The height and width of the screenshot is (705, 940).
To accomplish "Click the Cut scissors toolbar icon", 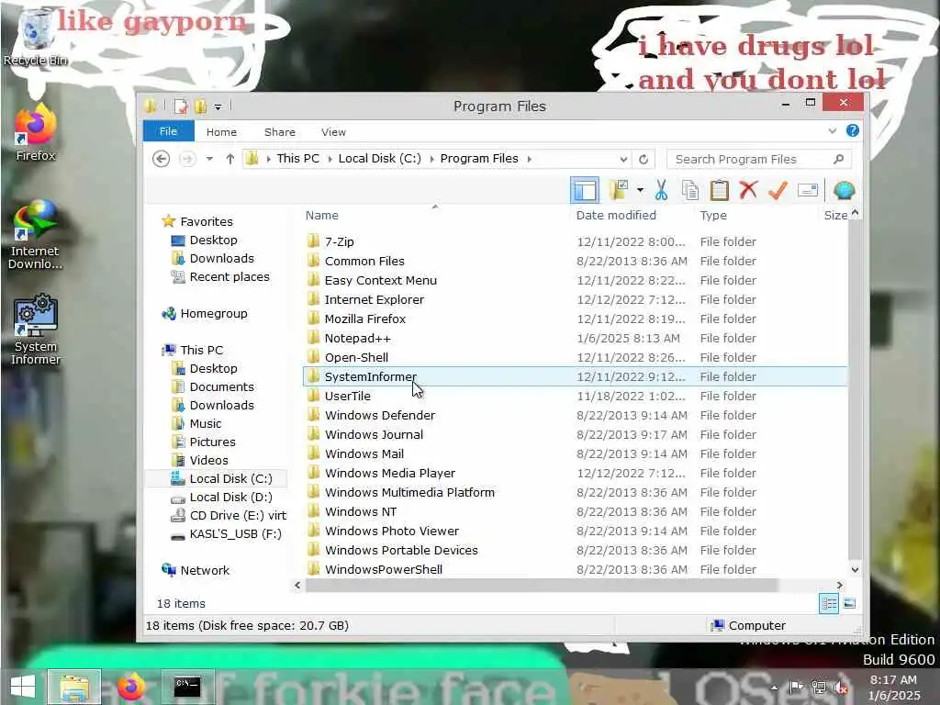I will coord(661,190).
